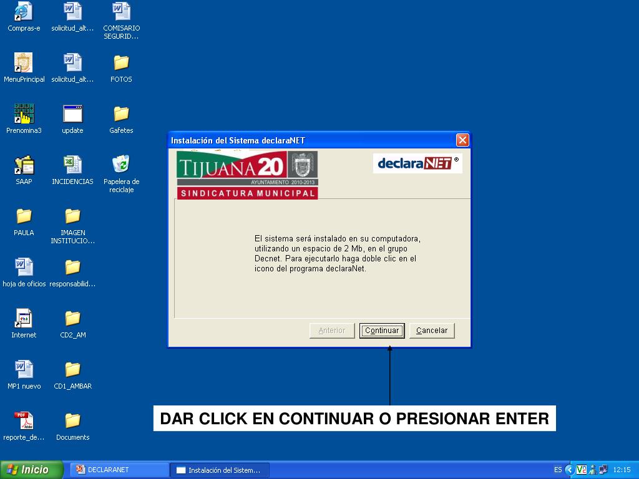Screen dimensions: 639x479
Task: Click the green VE tray icon
Action: 581,470
